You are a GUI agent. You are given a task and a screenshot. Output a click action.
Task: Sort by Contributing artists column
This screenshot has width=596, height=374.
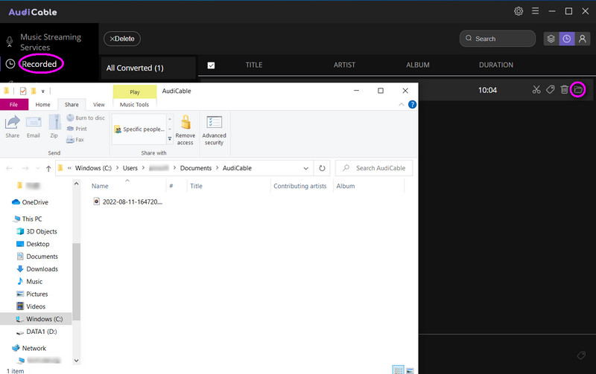point(300,186)
